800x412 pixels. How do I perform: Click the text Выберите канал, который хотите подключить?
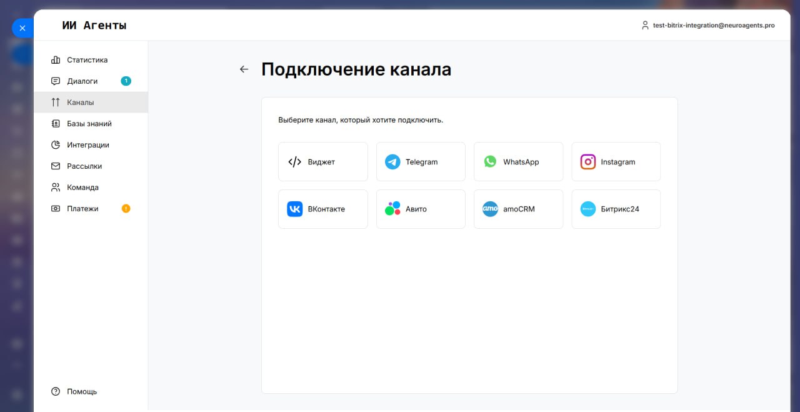pyautogui.click(x=361, y=120)
